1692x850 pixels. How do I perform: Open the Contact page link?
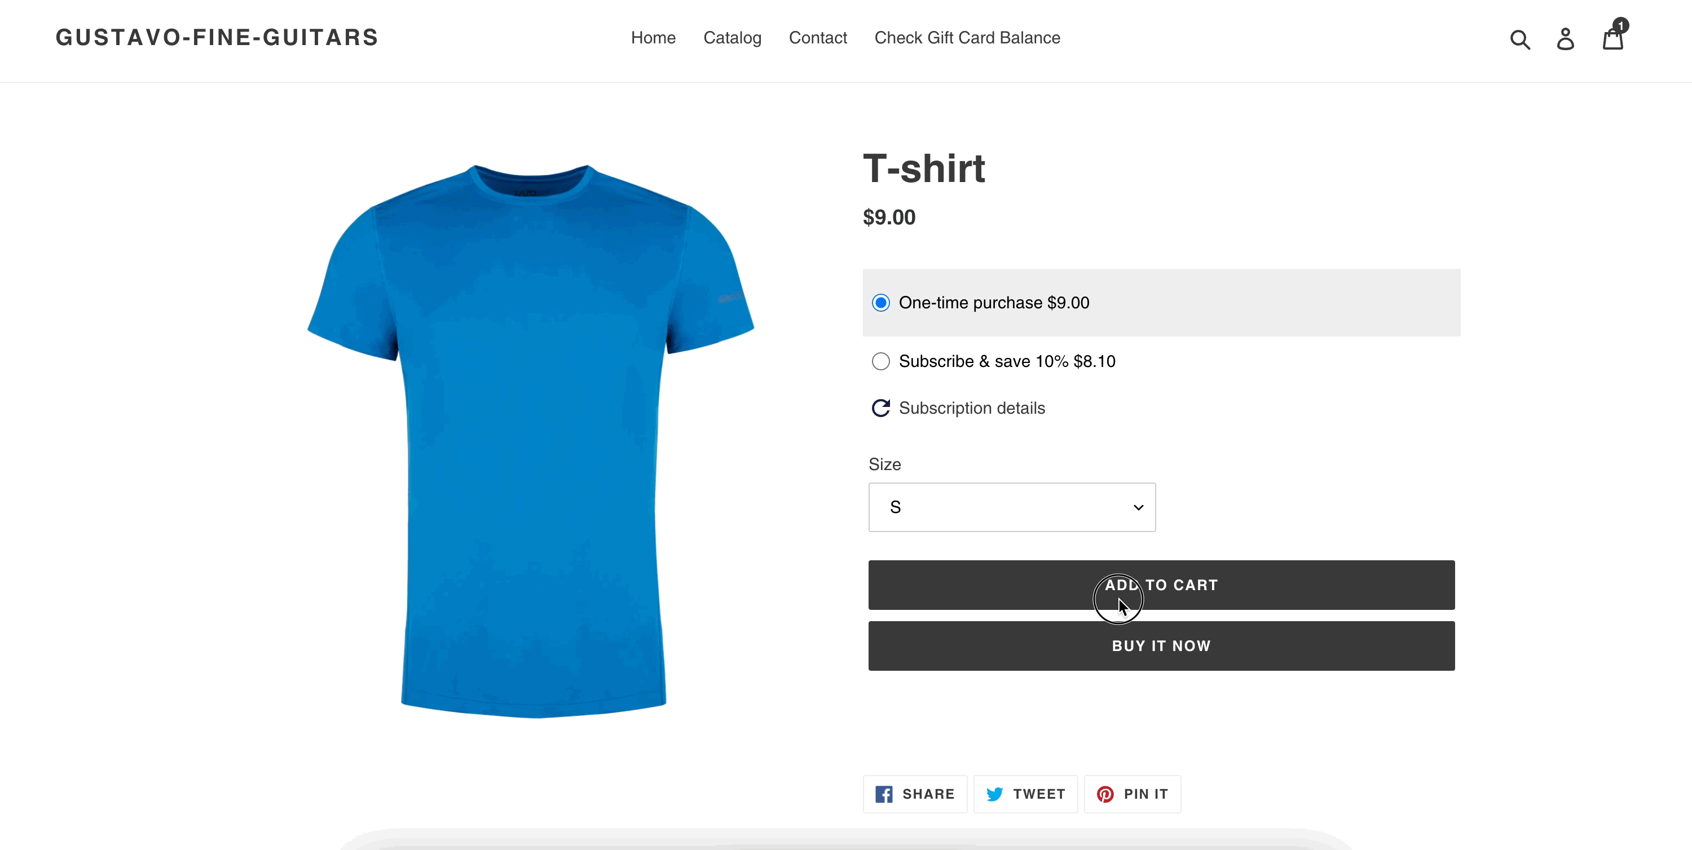[x=817, y=38]
